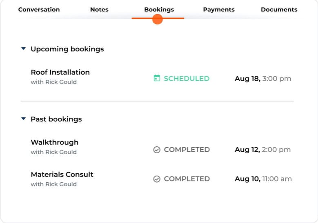Screen dimensions: 318x223
Task: Open the Roof Installation booking
Action: (x=60, y=72)
